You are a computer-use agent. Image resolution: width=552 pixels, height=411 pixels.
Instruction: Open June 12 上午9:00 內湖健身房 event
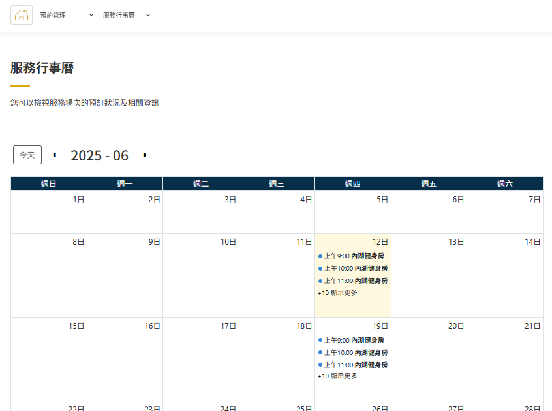click(x=353, y=256)
